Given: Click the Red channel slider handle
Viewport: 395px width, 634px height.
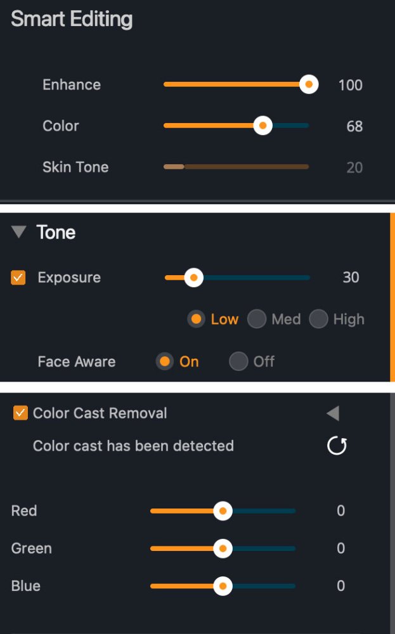Looking at the screenshot, I should pyautogui.click(x=224, y=511).
